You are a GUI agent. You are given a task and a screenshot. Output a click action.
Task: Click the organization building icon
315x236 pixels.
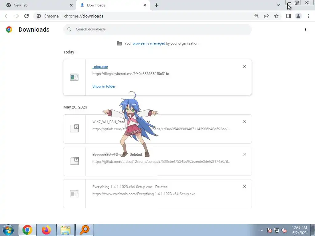click(x=119, y=43)
